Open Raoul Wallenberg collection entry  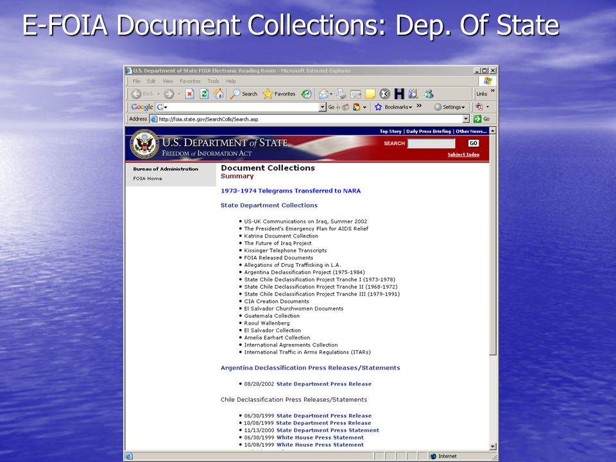[267, 323]
